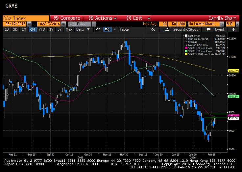
Task: Click the 95) Compare button
Action: (67, 18)
